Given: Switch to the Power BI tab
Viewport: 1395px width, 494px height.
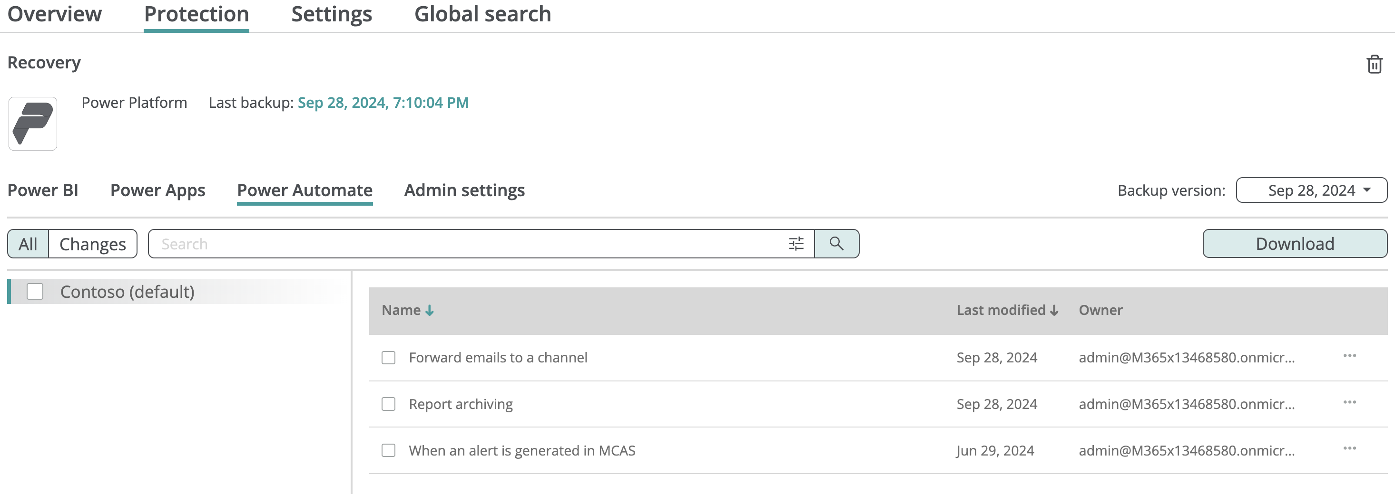Looking at the screenshot, I should [43, 190].
